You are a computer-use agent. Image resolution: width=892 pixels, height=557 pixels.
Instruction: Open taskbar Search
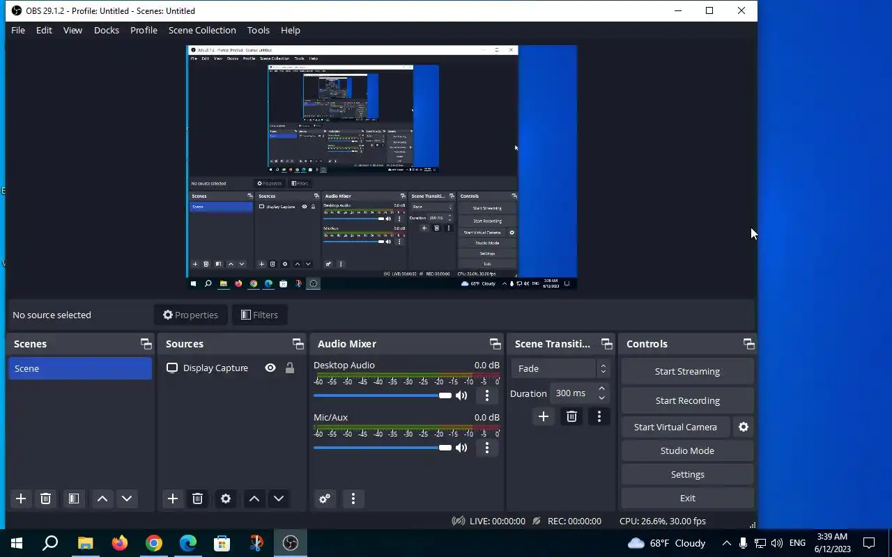(50, 543)
